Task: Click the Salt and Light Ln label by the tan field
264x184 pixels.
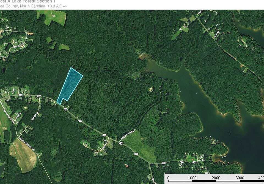Action: pos(27,145)
